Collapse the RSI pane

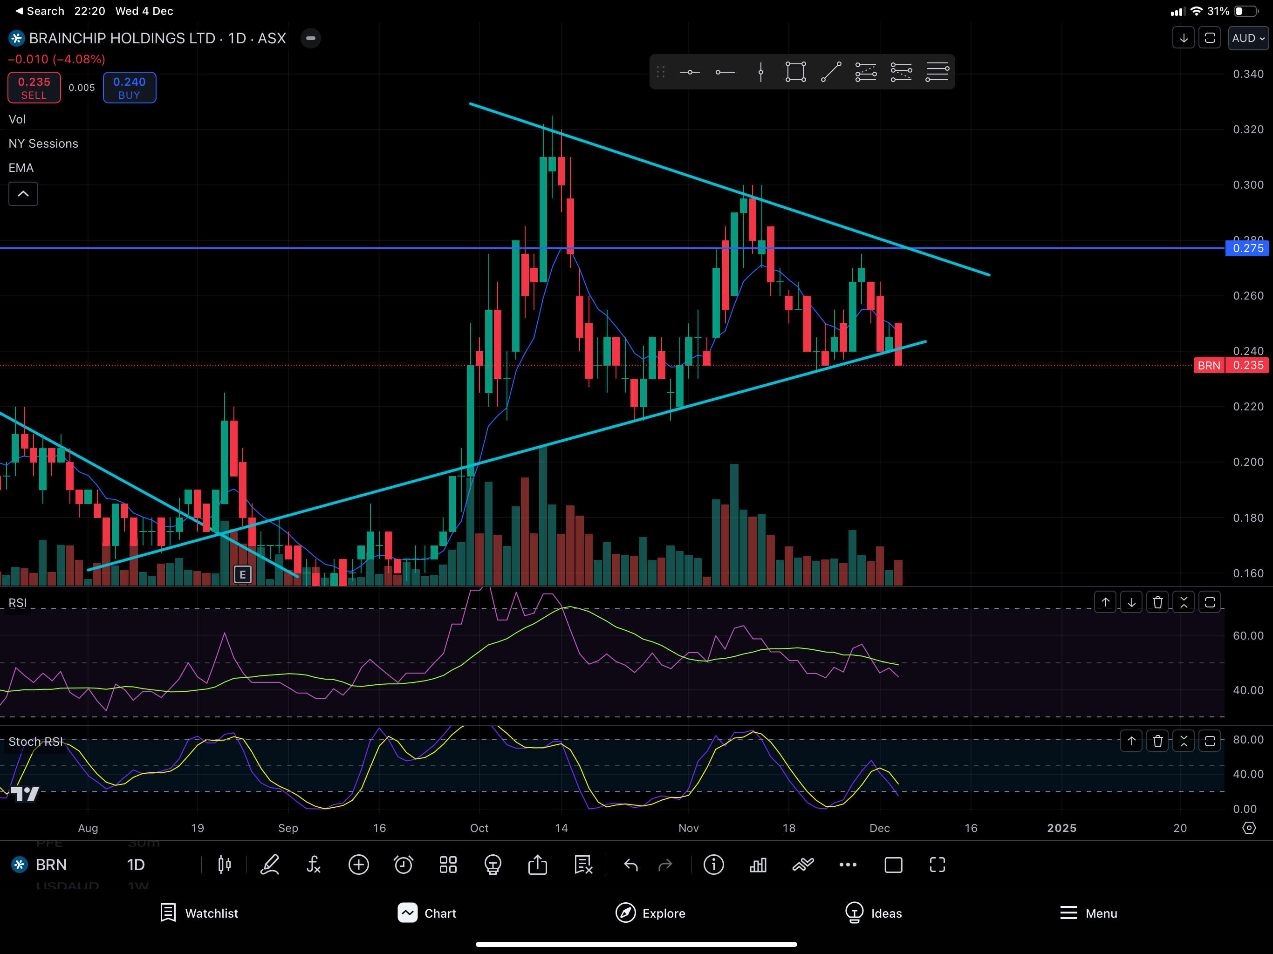[1184, 602]
